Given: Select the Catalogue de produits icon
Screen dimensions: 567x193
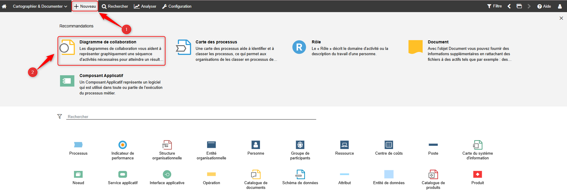Looking at the screenshot, I should pyautogui.click(x=433, y=174).
